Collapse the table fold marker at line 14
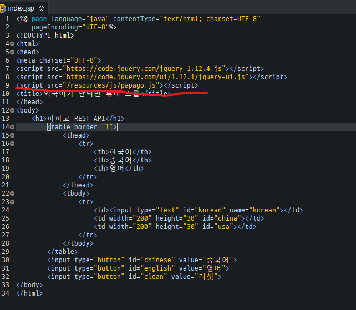The image size is (356, 310). click(x=12, y=127)
